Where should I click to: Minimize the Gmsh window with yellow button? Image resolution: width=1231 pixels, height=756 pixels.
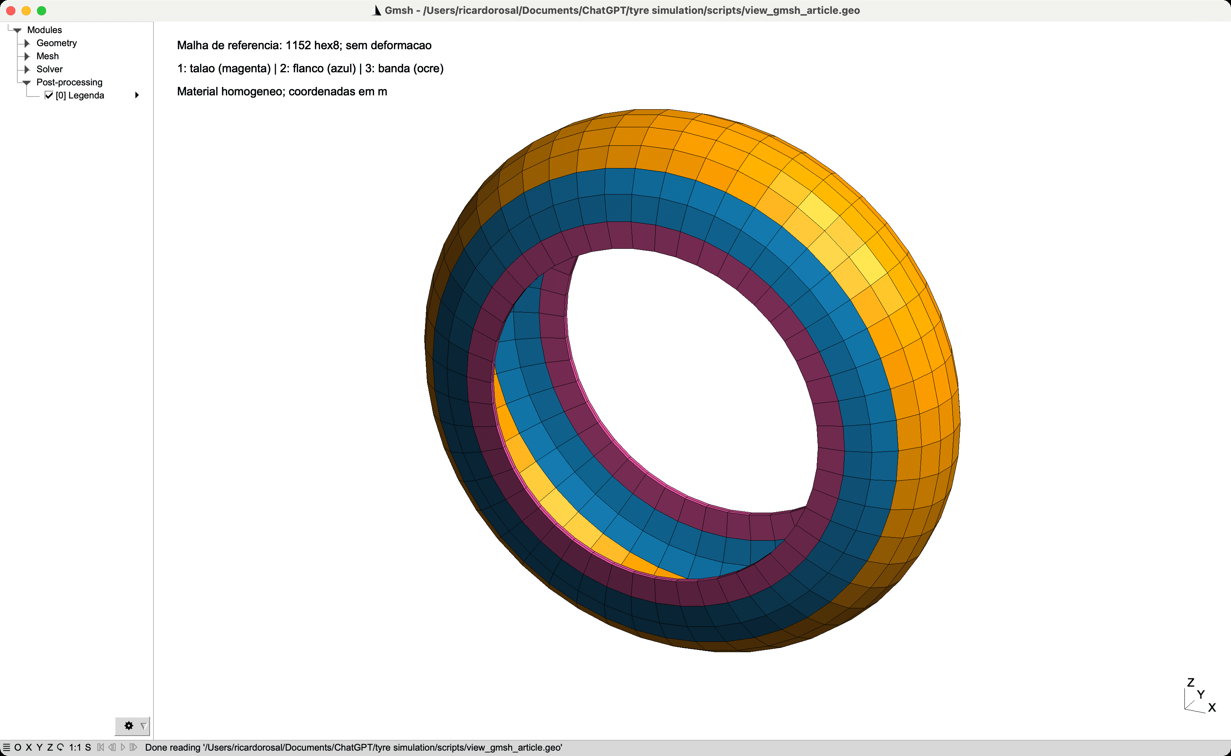click(26, 10)
